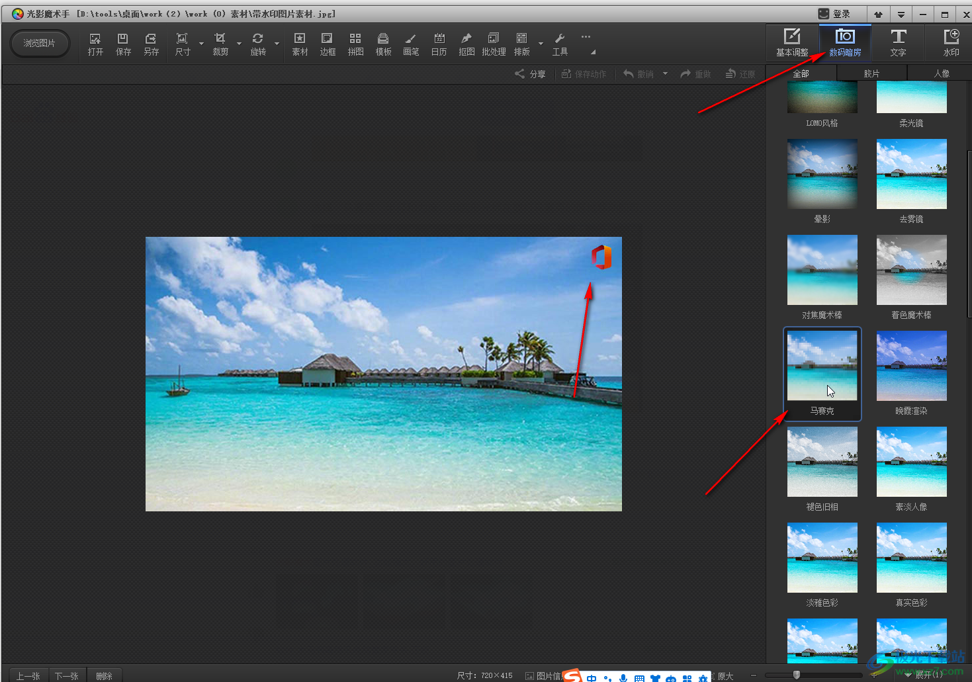Click the 分享 share button

[x=530, y=74]
